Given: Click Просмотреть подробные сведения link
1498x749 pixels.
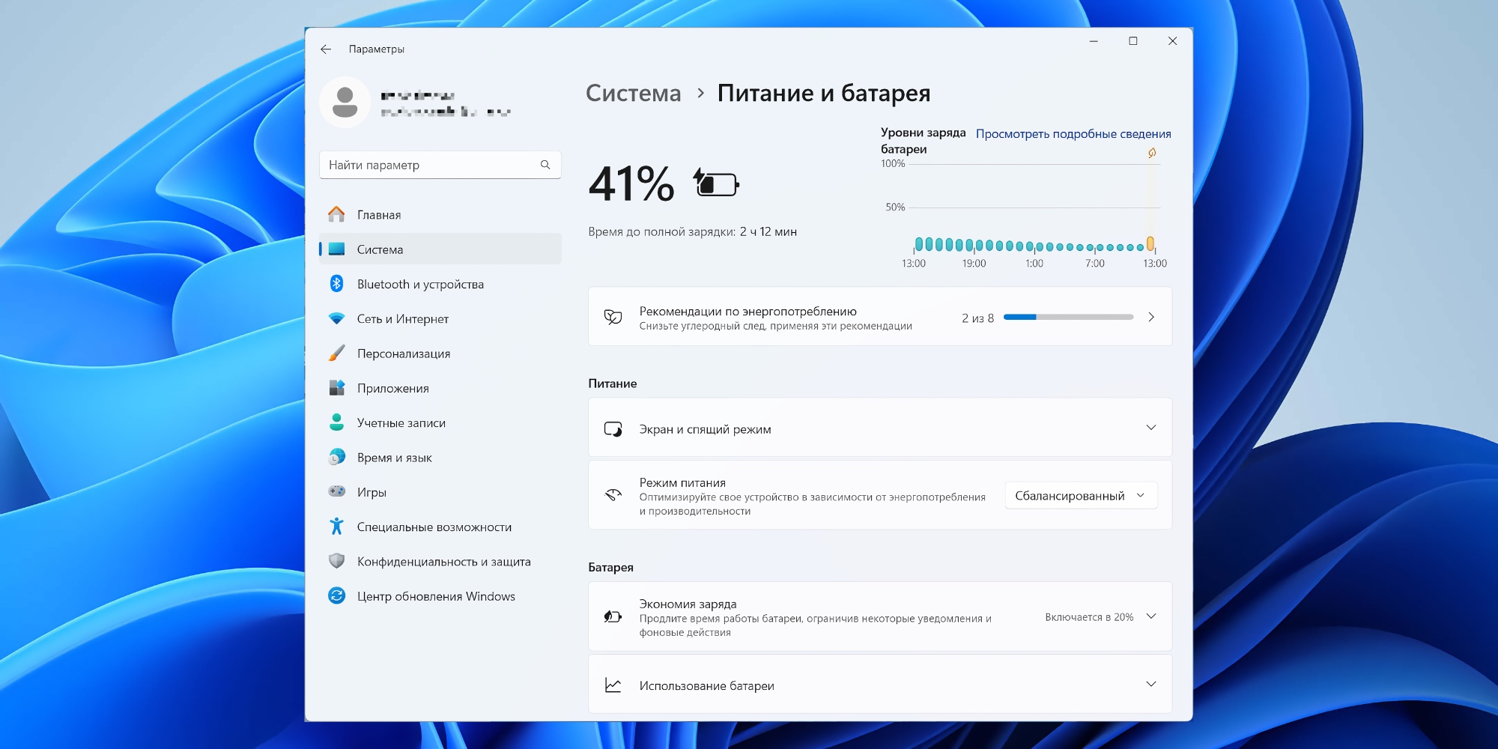Looking at the screenshot, I should pyautogui.click(x=1073, y=133).
